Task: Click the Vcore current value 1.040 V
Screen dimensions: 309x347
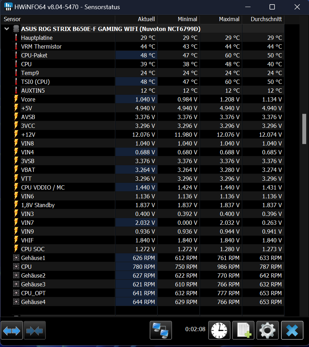Action: (x=145, y=99)
